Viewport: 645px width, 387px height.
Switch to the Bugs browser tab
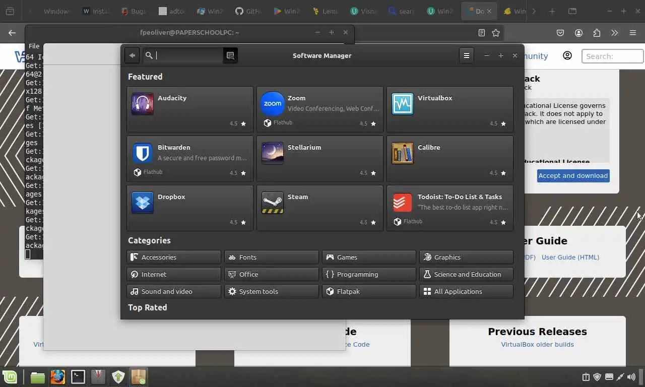[134, 11]
